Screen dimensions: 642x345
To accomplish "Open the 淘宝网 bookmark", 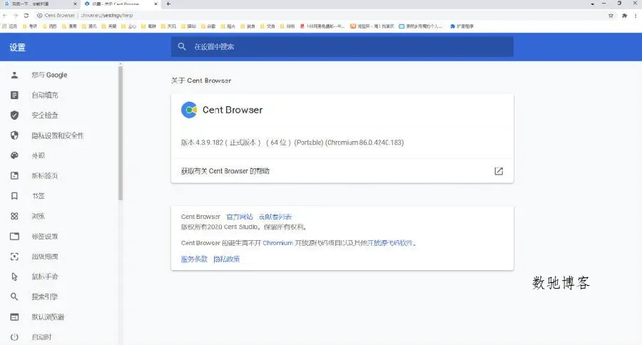I will (x=372, y=26).
